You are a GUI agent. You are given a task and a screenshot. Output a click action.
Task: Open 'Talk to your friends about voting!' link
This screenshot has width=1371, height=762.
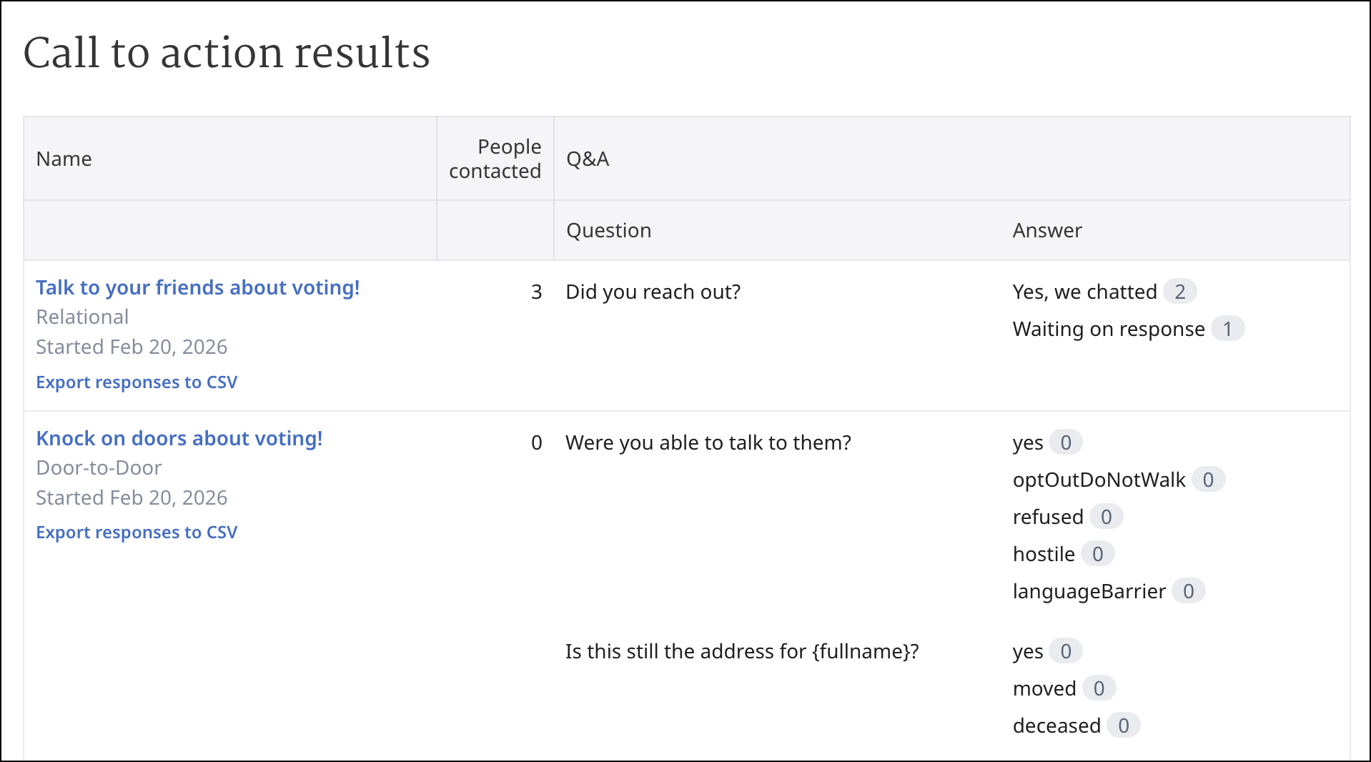point(197,287)
